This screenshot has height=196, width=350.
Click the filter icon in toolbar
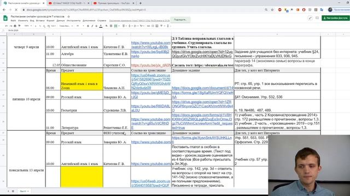pyautogui.click(x=162, y=26)
